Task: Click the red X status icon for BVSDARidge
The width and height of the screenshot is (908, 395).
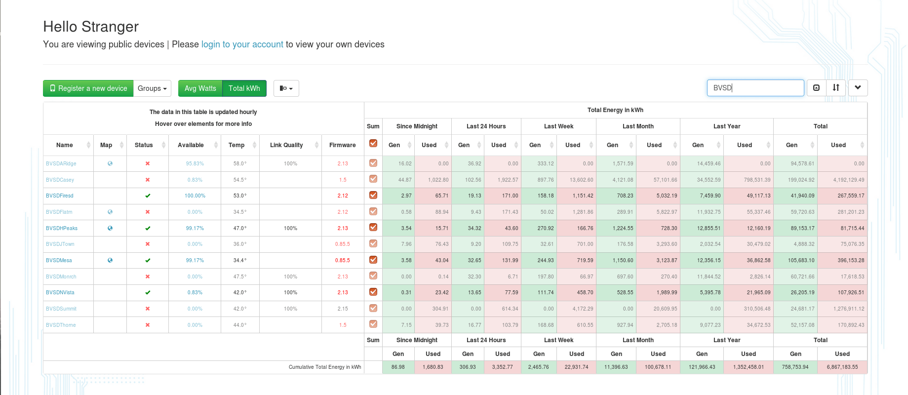Action: [148, 163]
